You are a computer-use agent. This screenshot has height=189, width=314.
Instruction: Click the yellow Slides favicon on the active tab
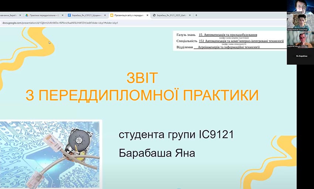(x=112, y=15)
